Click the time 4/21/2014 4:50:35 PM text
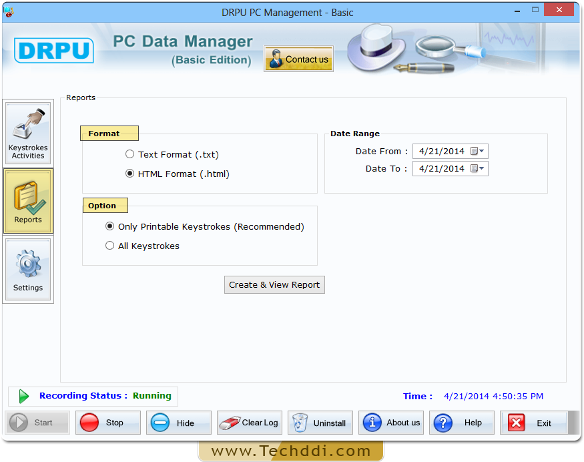The image size is (584, 462). click(x=493, y=396)
